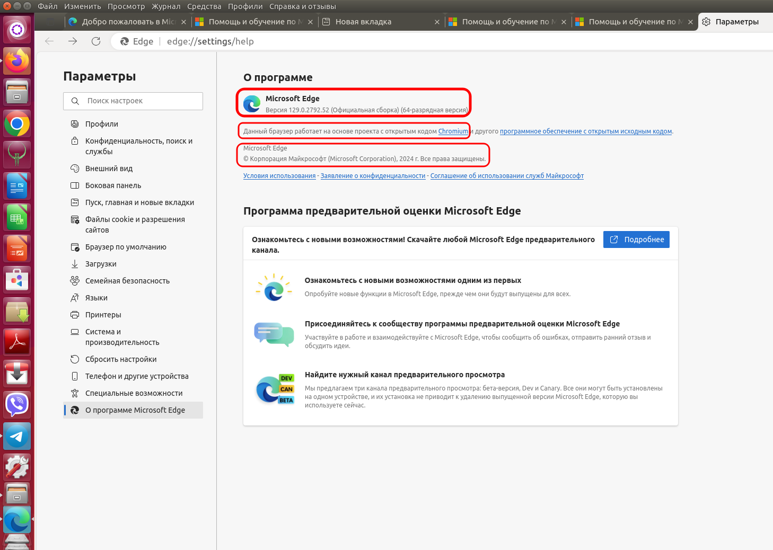The width and height of the screenshot is (773, 550).
Task: Launch Google Chrome from the dock
Action: tap(17, 124)
